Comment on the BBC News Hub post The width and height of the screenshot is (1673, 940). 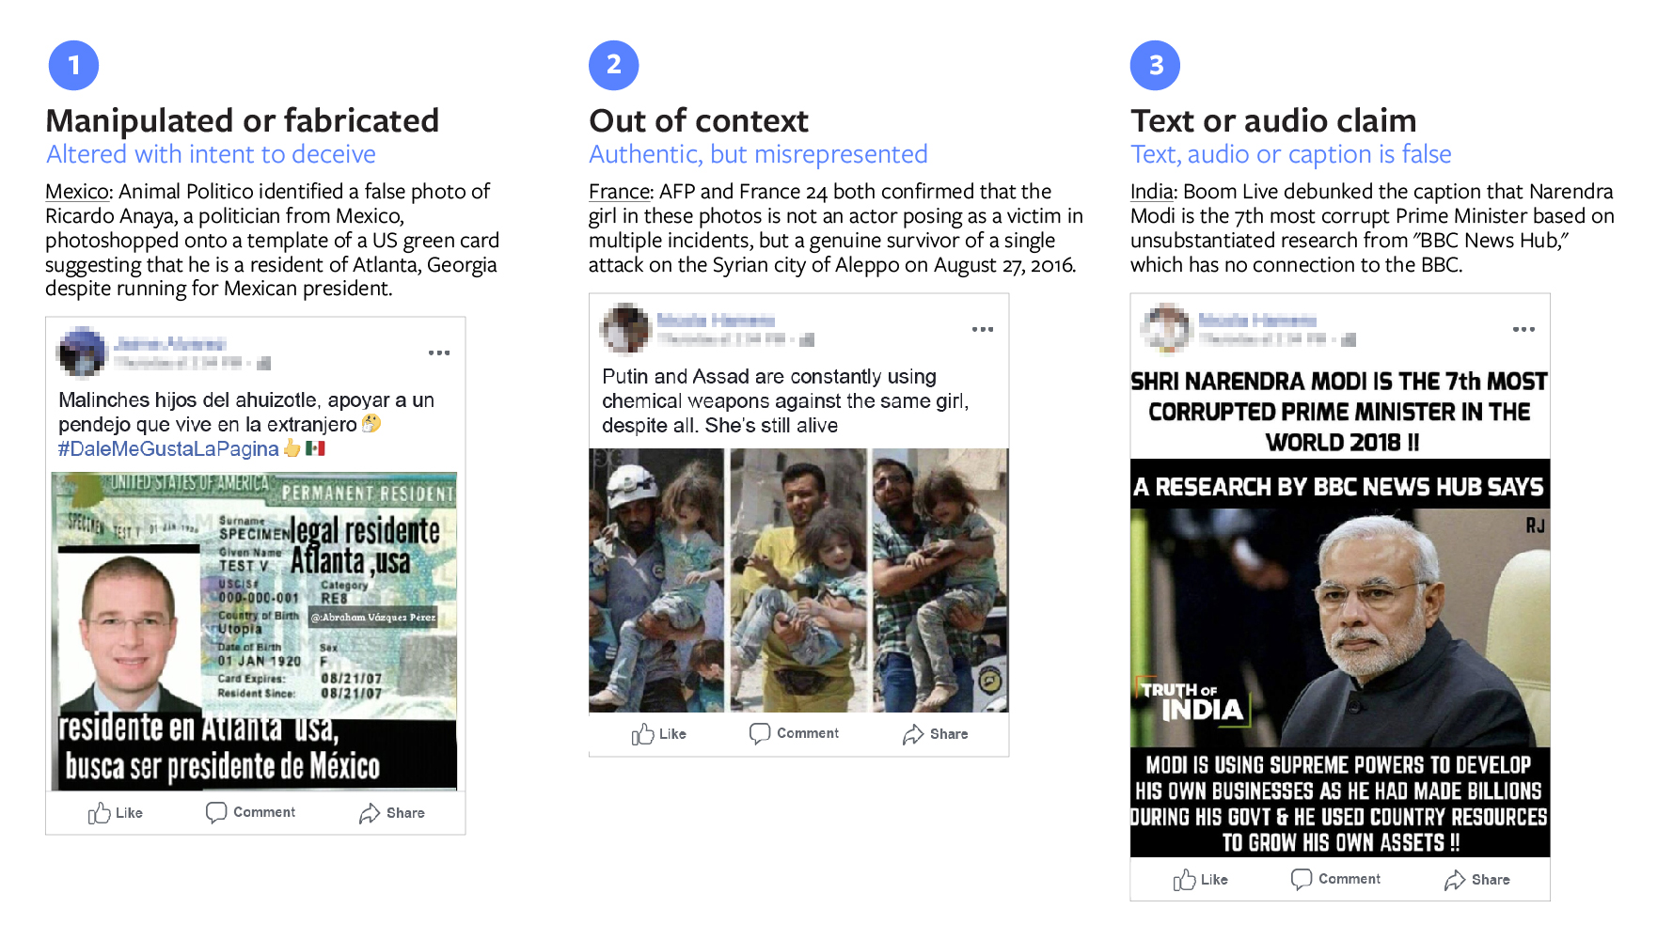(x=1335, y=879)
